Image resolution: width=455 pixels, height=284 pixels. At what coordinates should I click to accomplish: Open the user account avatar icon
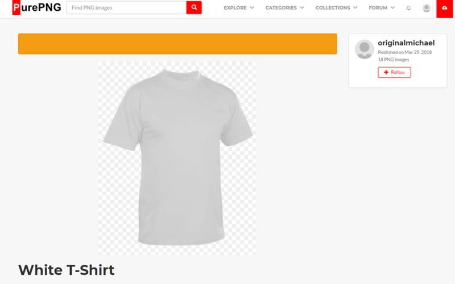(426, 8)
